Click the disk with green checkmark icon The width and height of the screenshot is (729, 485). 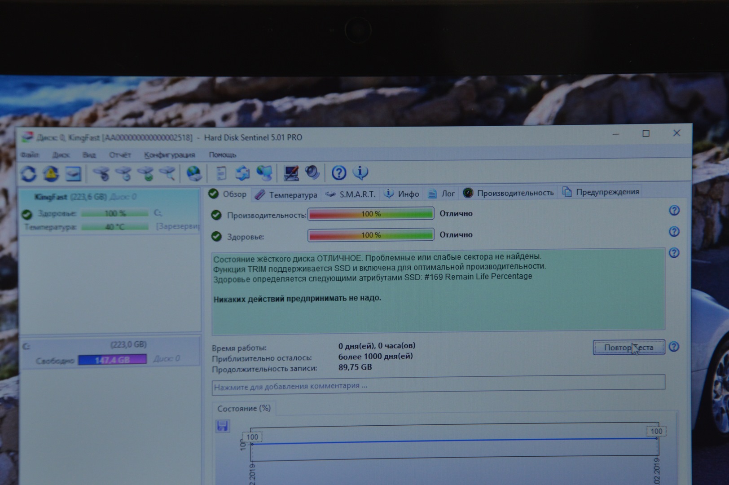pos(145,173)
